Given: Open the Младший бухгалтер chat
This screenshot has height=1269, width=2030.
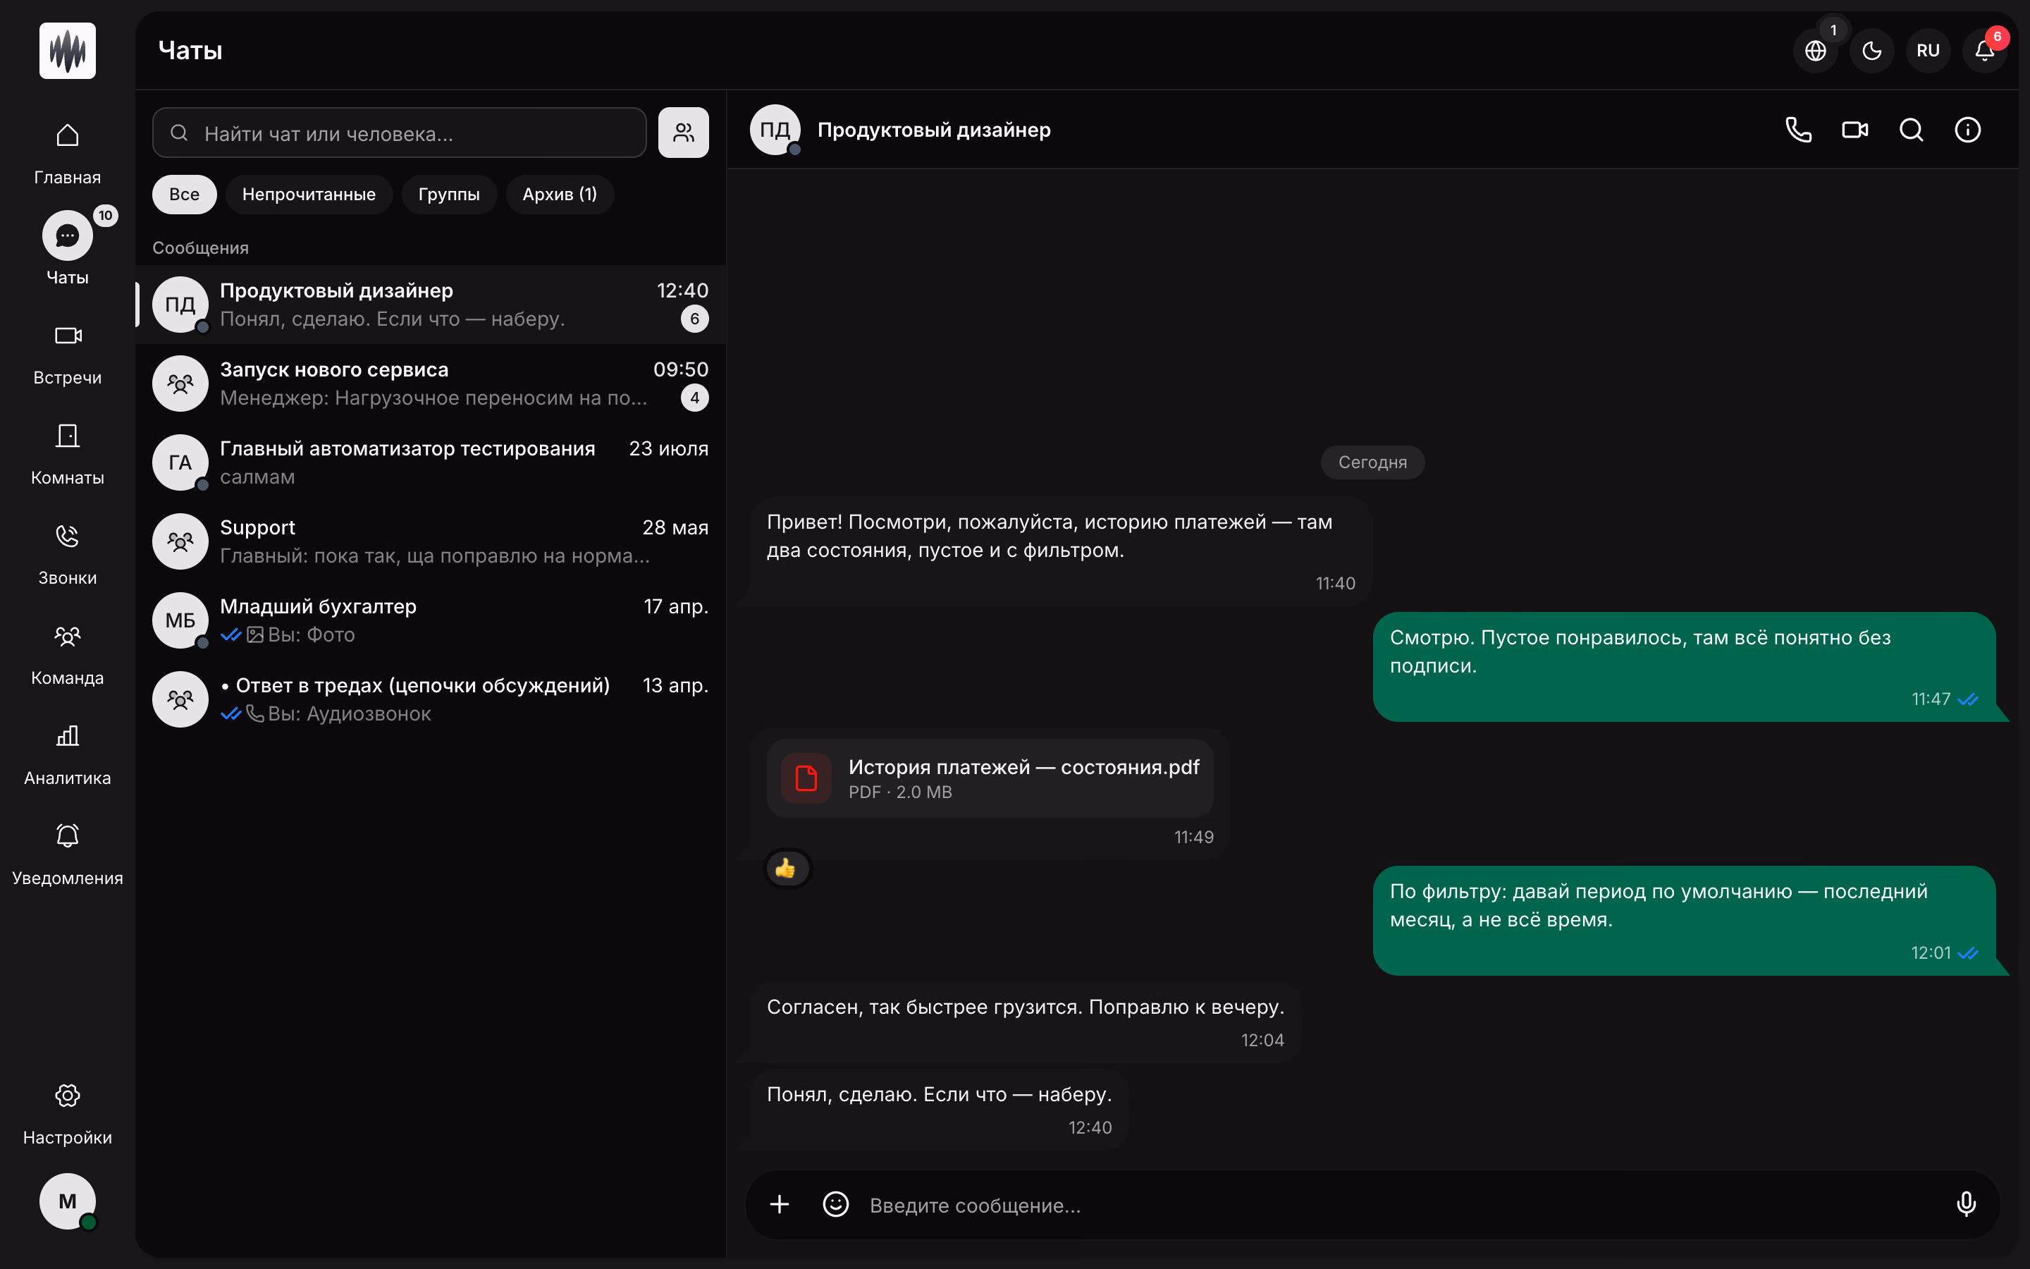Looking at the screenshot, I should click(431, 620).
